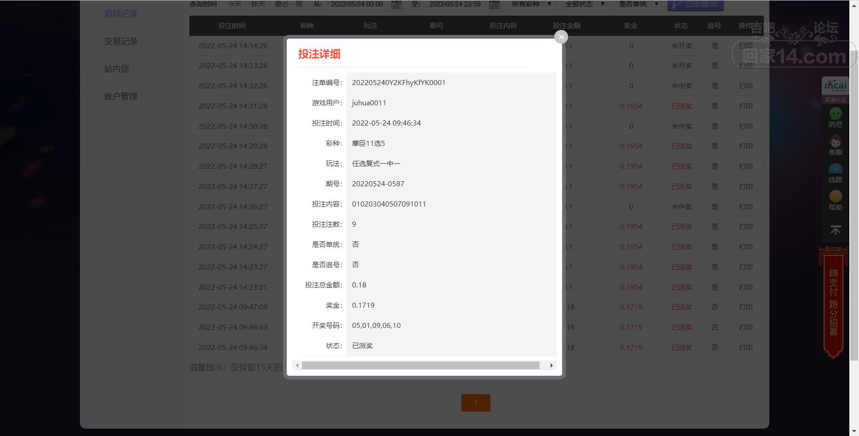Open the 全部状态 status dropdown

click(x=585, y=5)
